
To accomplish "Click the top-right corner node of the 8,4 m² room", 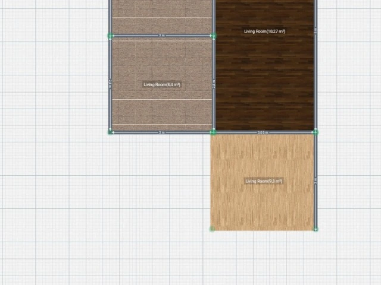I will pos(214,36).
